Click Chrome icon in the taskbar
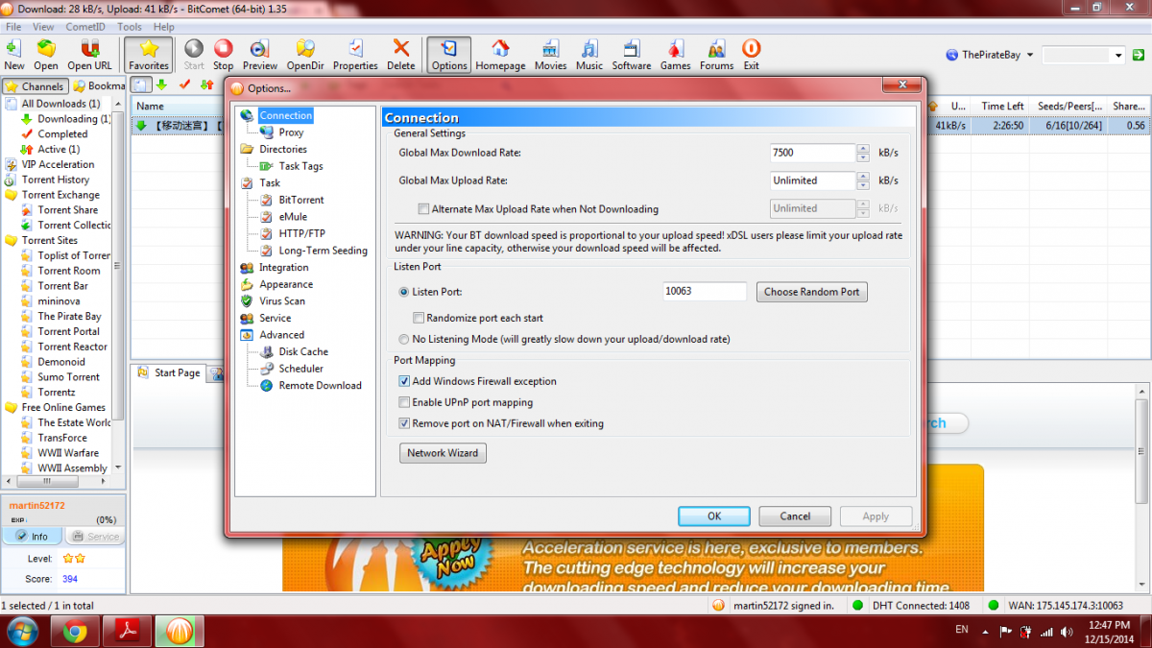This screenshot has width=1152, height=648. coord(75,631)
